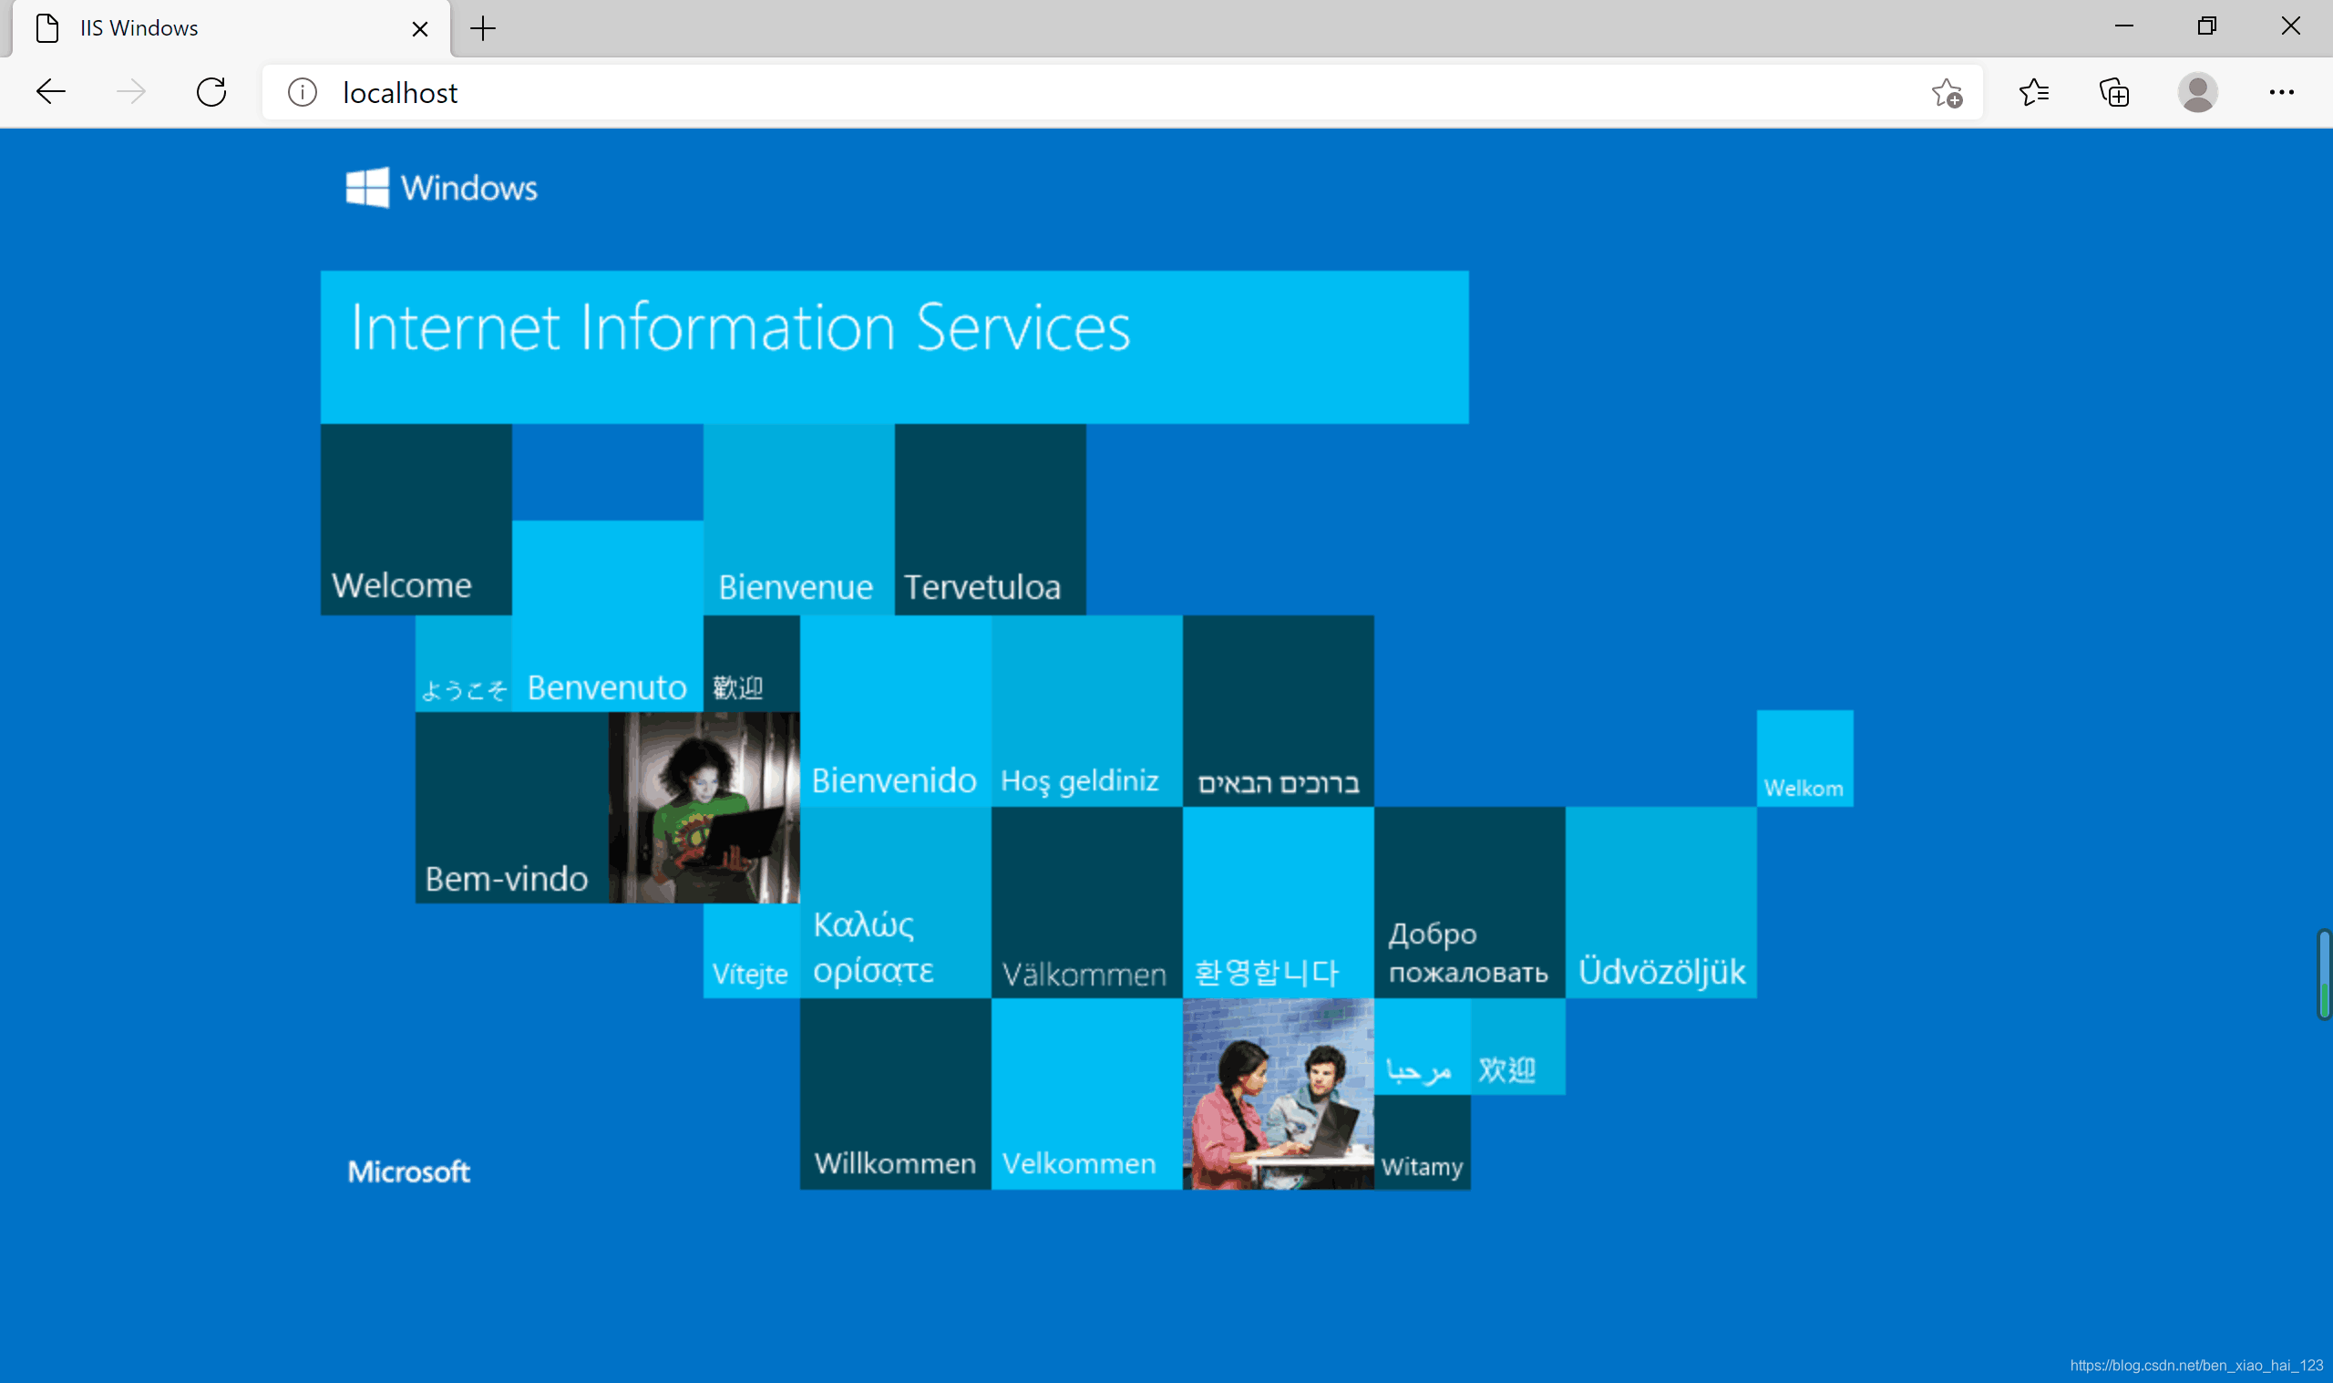
Task: View site information icon
Action: point(303,92)
